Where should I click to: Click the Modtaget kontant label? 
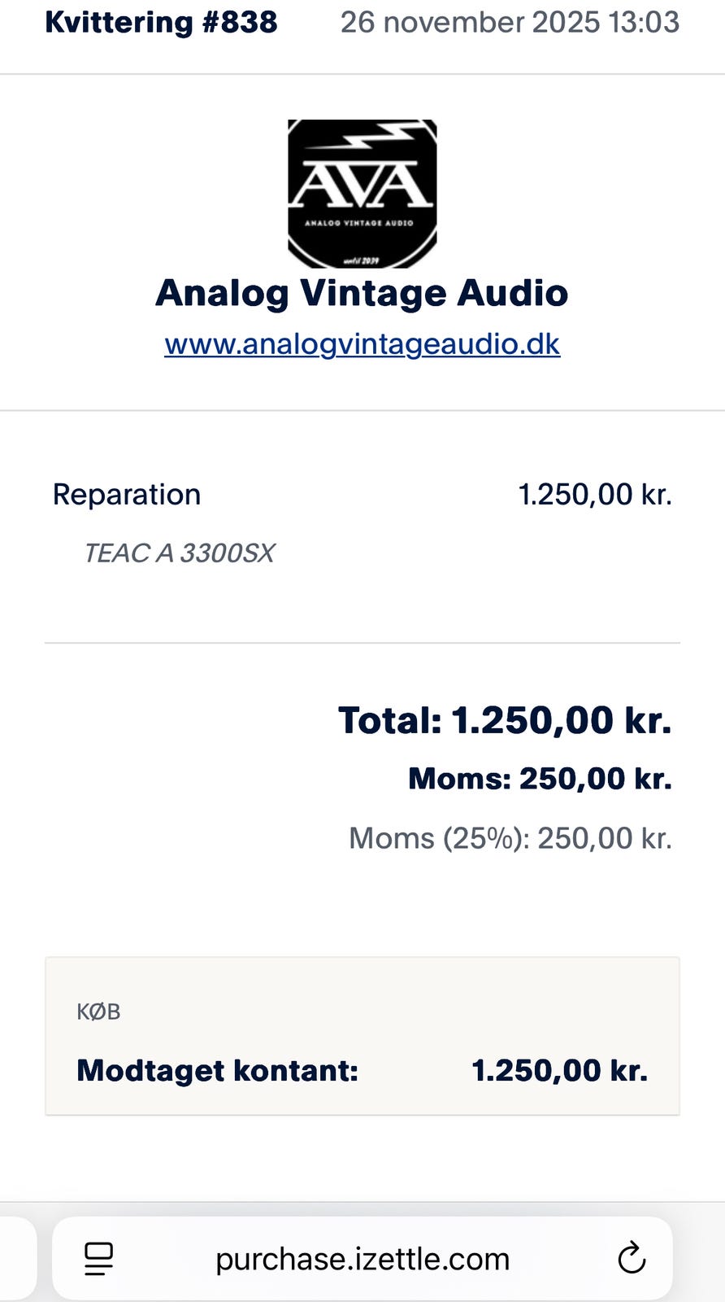(x=217, y=1070)
